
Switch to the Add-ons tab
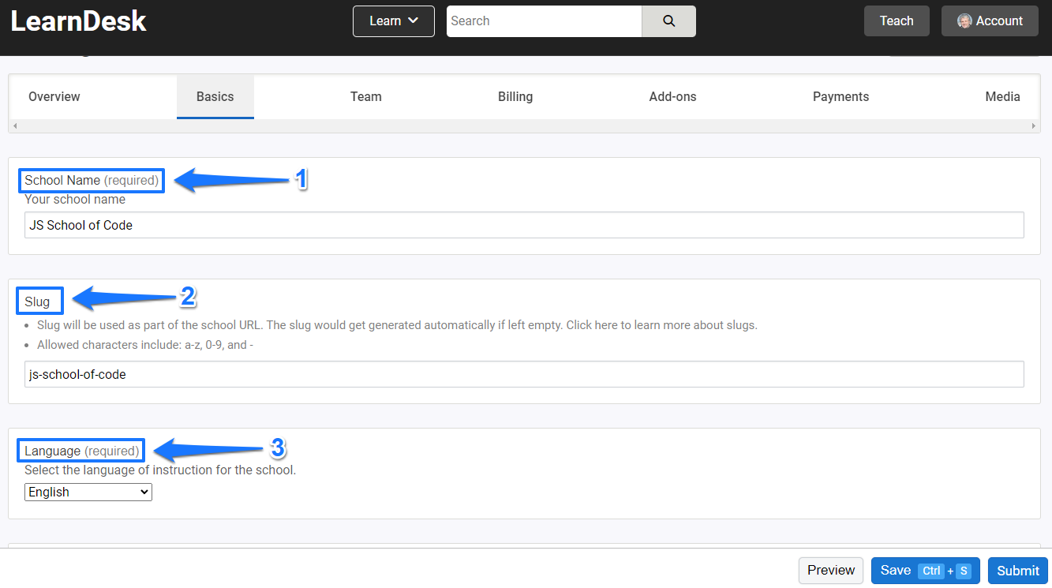click(673, 97)
